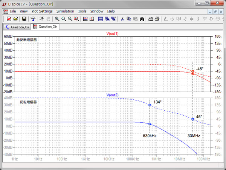Click the 45° cursor marker on lower plot
226x170 pixels.
click(193, 119)
